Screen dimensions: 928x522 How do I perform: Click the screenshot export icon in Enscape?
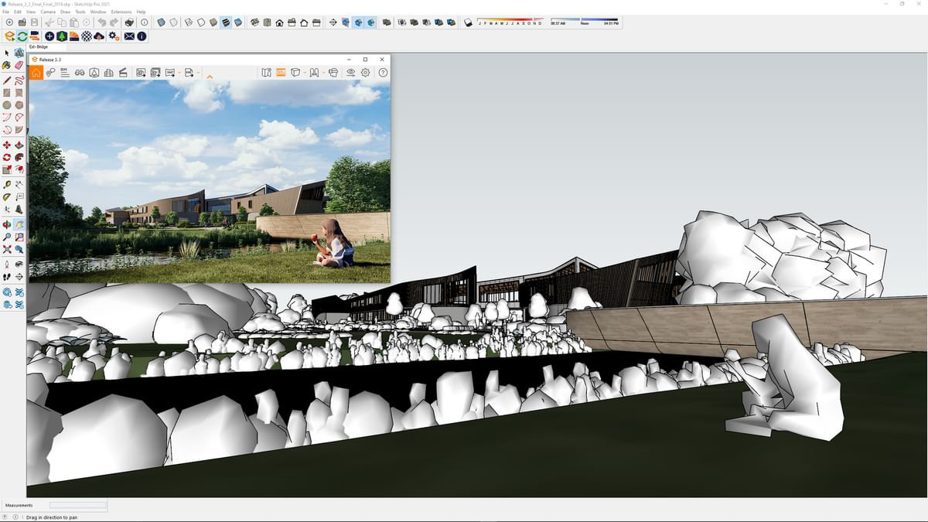click(x=141, y=71)
